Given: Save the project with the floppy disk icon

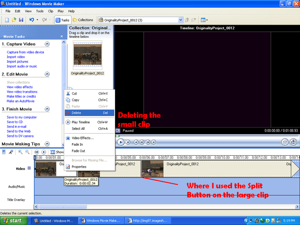Looking at the screenshot, I should pos(21,20).
